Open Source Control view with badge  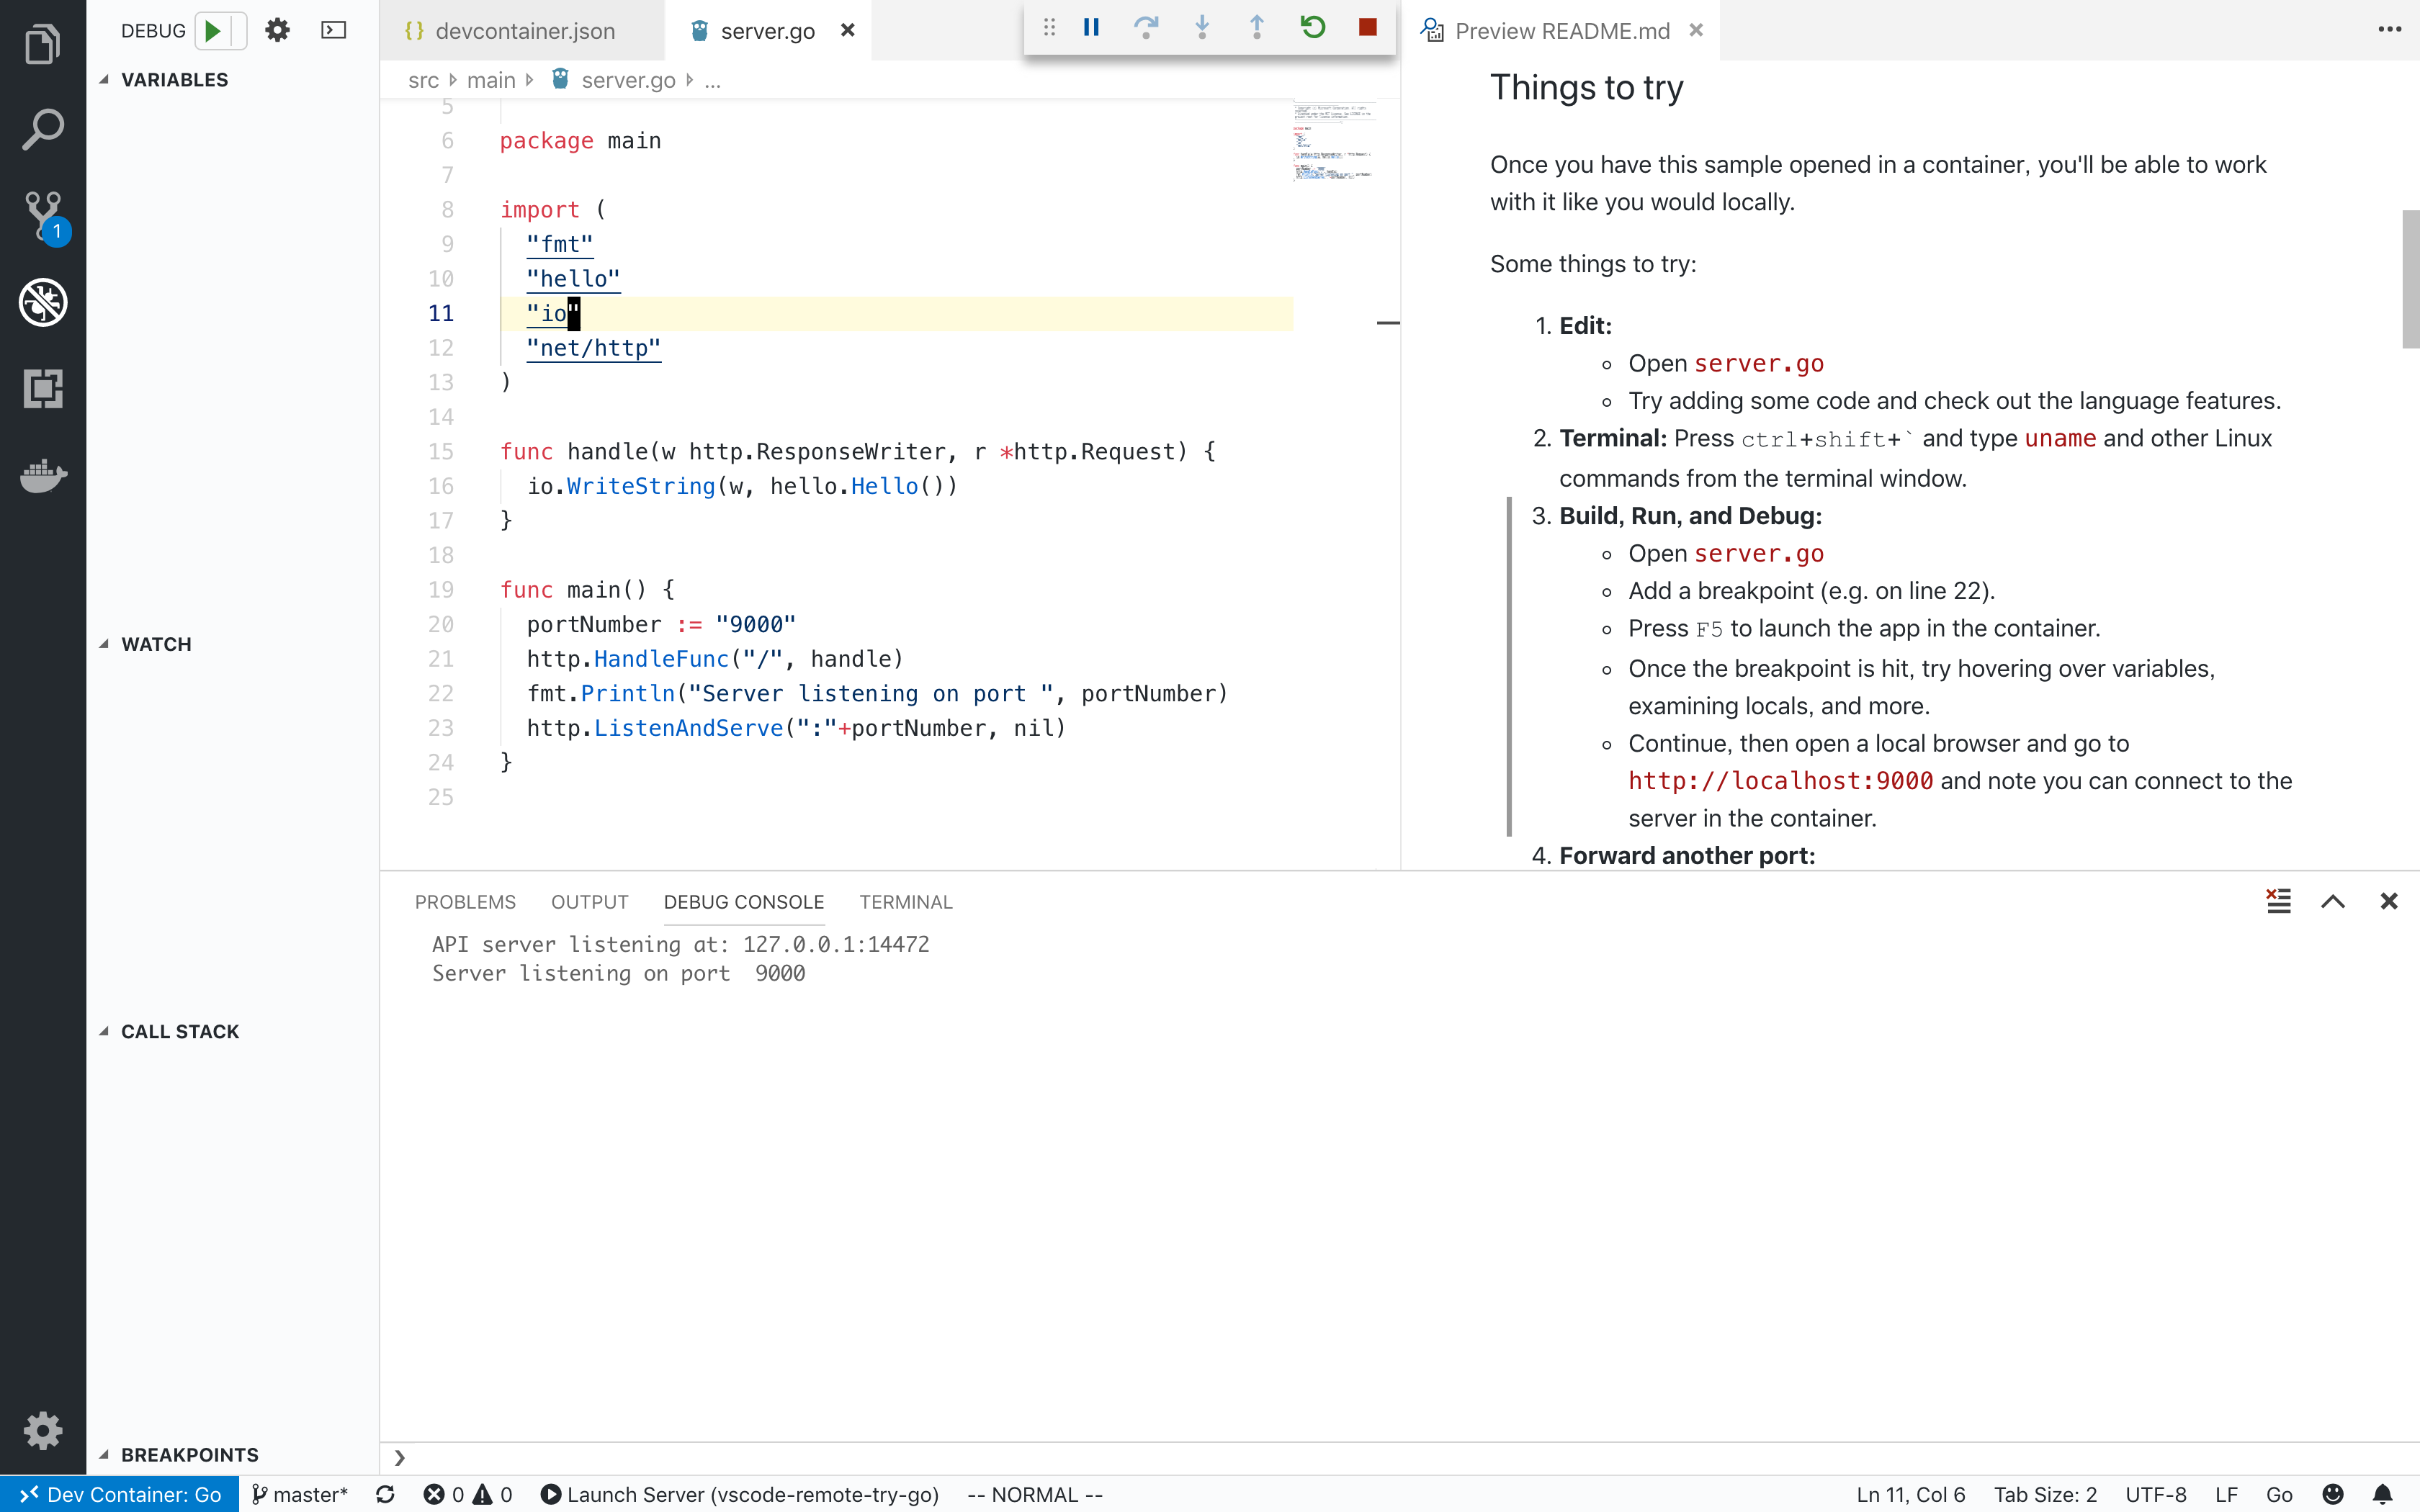pyautogui.click(x=42, y=216)
